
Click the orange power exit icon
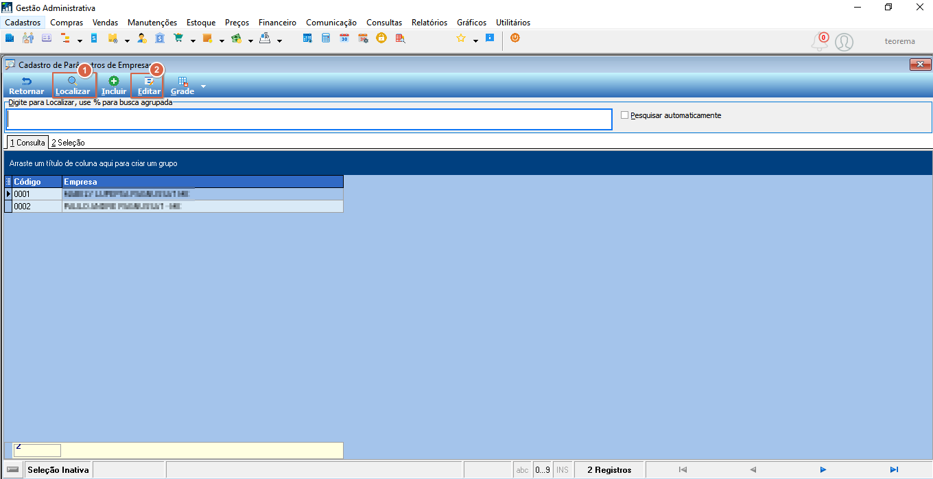click(515, 38)
